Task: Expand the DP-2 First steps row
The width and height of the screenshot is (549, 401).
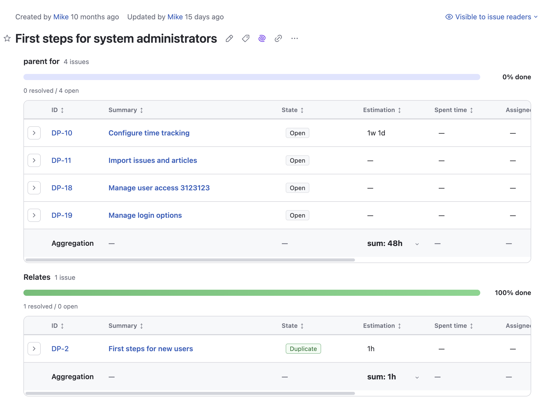Action: point(34,349)
